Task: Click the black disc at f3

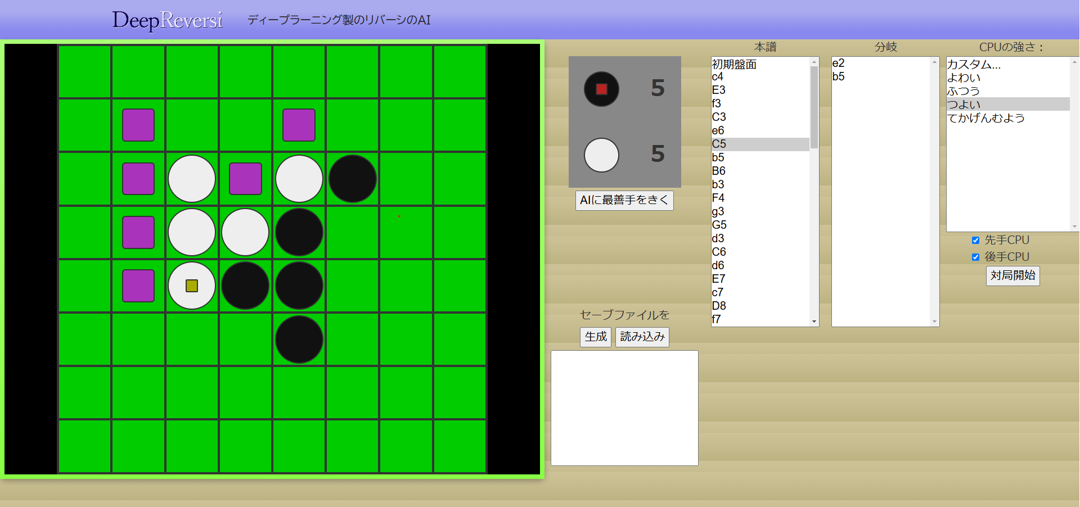Action: click(x=353, y=179)
